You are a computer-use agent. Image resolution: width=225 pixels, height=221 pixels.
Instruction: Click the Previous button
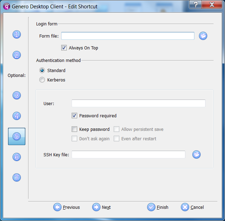(x=67, y=207)
